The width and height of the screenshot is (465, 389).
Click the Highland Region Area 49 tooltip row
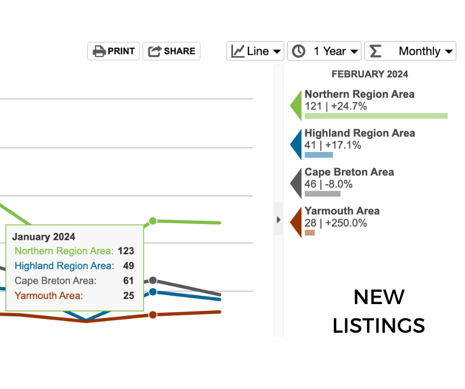pos(74,266)
